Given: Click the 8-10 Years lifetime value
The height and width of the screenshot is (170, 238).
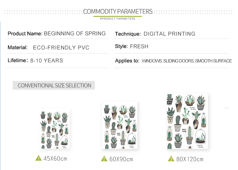Looking at the screenshot, I should pyautogui.click(x=47, y=60).
